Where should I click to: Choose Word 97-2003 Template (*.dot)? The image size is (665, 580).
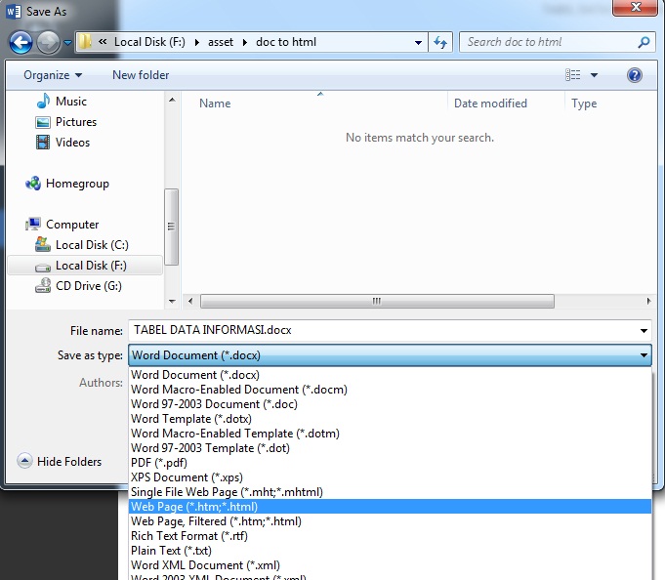390,448
